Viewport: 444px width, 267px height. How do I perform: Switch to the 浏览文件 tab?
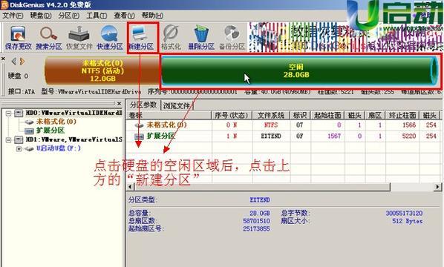177,106
